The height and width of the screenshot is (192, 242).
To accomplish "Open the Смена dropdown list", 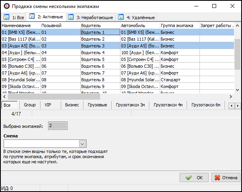I will coord(82,144).
